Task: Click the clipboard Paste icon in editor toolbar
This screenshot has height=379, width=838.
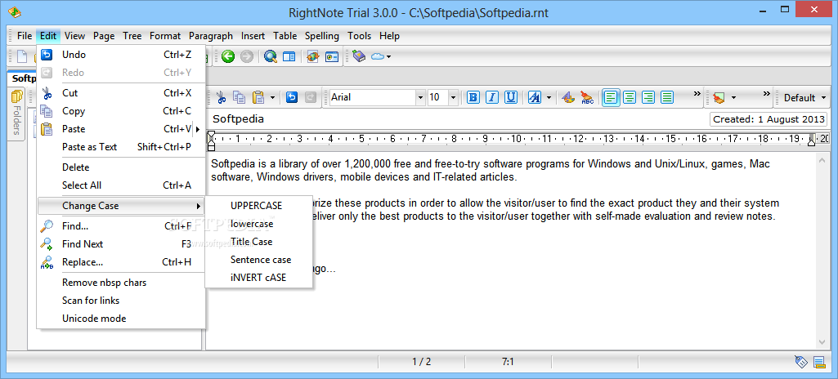Action: coord(258,97)
